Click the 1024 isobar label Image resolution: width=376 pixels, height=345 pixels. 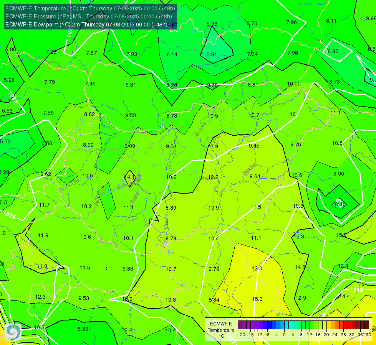pos(10,215)
